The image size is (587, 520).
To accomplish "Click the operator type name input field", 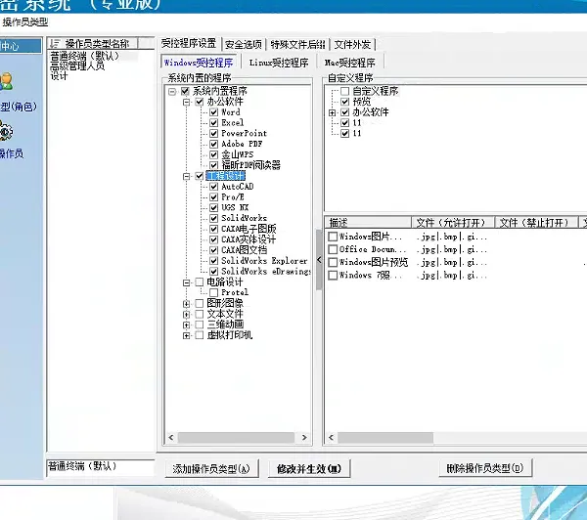I will 101,468.
